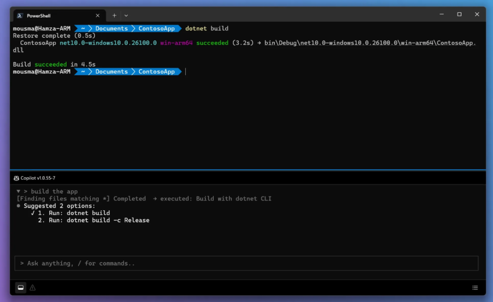Click the win-arm64 text
The image size is (493, 302).
pos(176,43)
